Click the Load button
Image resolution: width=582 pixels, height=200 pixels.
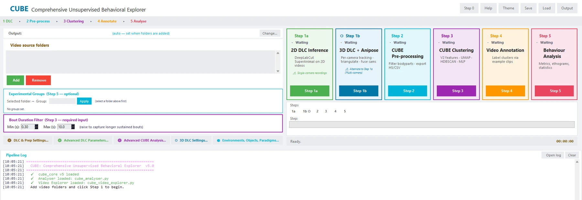point(547,8)
